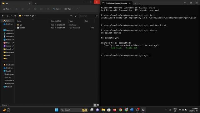Add a new File Explorer tab

[x=36, y=3]
